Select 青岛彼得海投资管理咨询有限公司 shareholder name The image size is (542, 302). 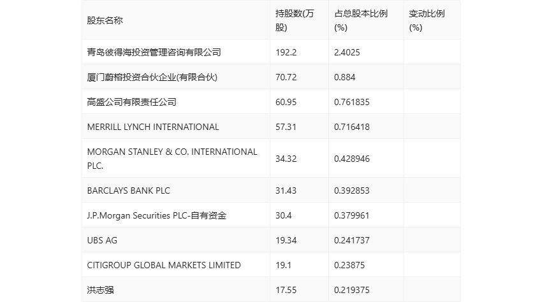[154, 52]
